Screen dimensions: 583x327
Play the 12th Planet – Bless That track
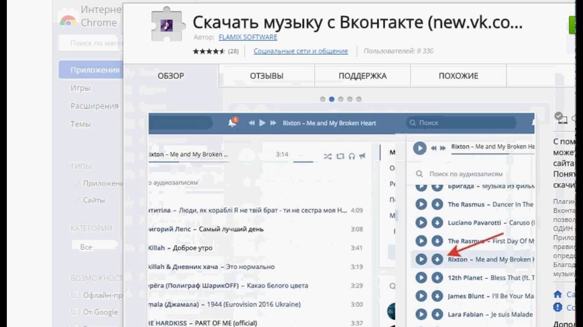coord(421,277)
